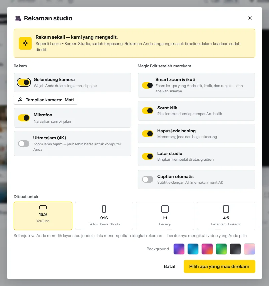Viewport: 269px width, 286px height.
Task: Click the 16:9 landscape rectangle icon
Action: tap(43, 207)
